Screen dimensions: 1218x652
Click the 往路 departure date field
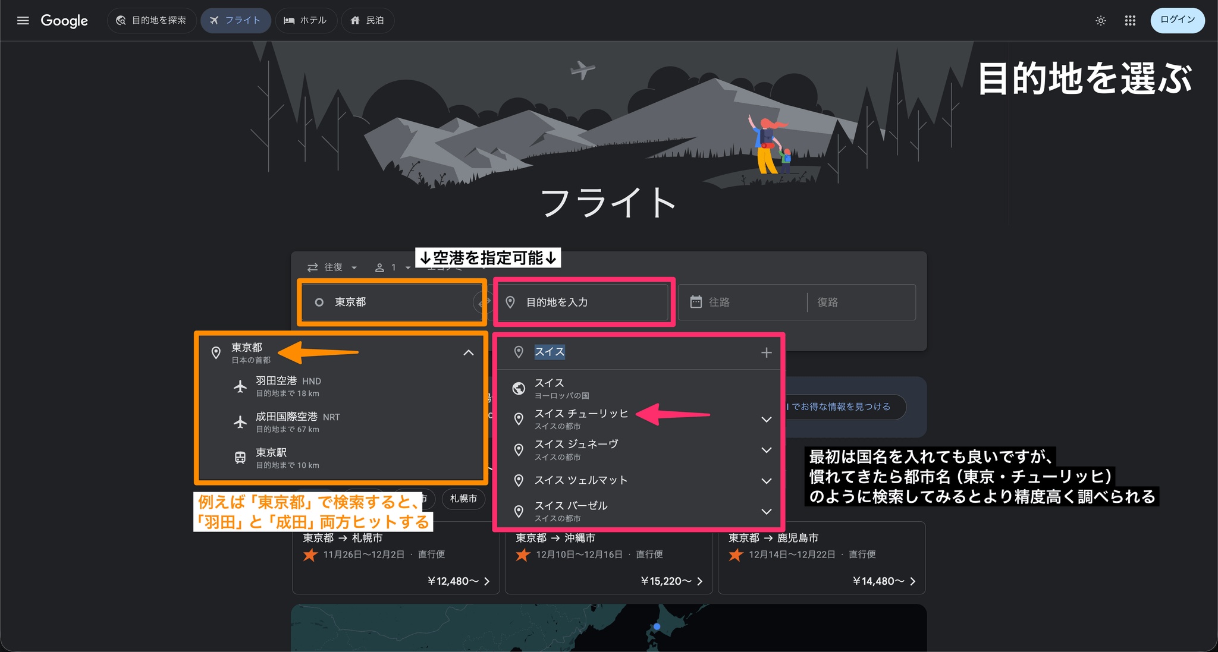(743, 302)
